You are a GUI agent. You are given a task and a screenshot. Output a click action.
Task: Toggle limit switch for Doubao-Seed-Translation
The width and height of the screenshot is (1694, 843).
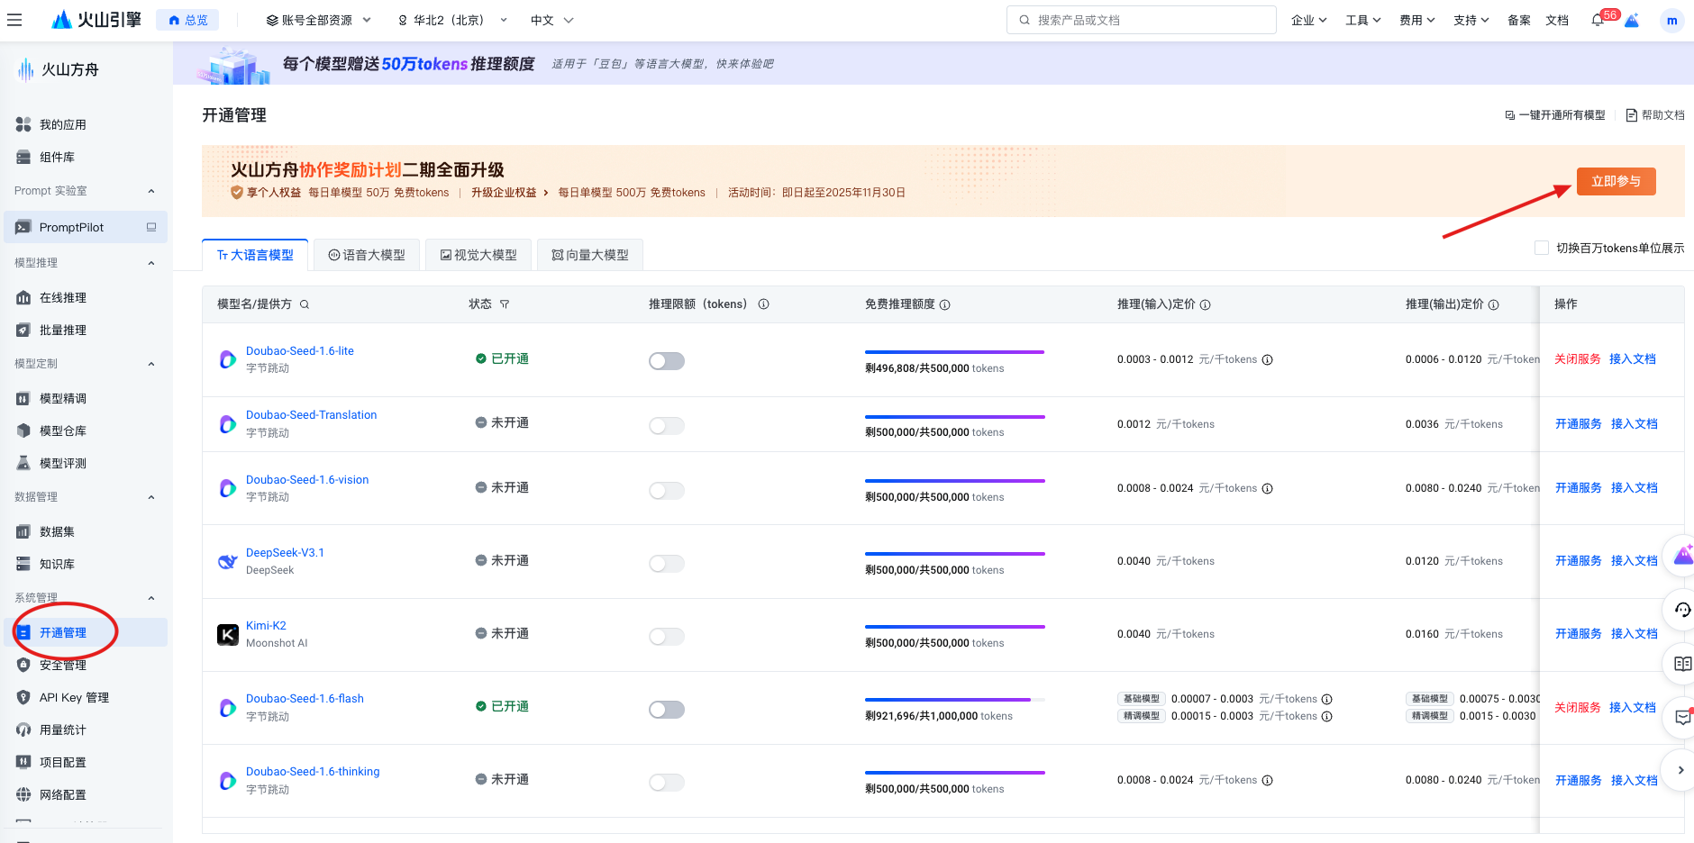click(x=667, y=425)
